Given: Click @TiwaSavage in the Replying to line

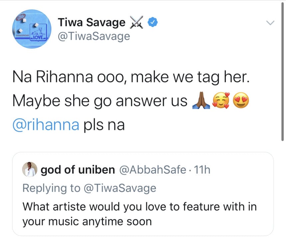Looking at the screenshot, I should [x=118, y=188].
